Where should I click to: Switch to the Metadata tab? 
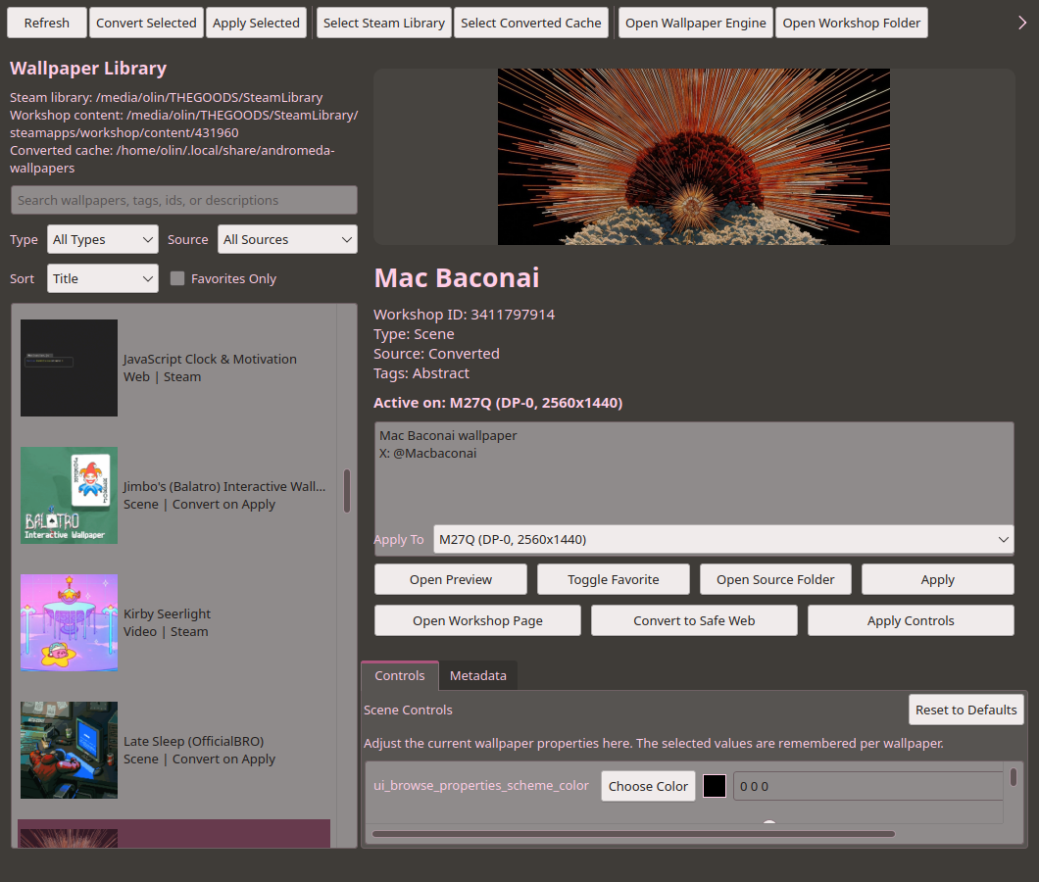tap(477, 675)
